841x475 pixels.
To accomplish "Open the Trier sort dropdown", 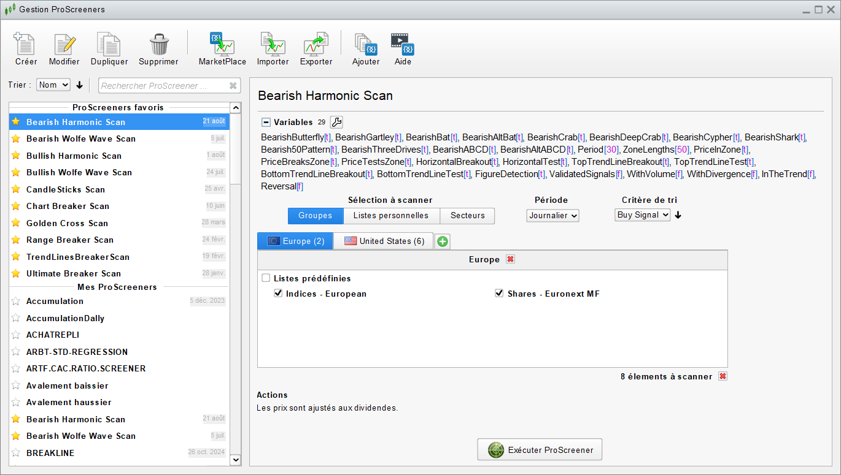I will pos(53,85).
